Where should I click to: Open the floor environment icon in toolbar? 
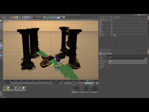point(58,17)
